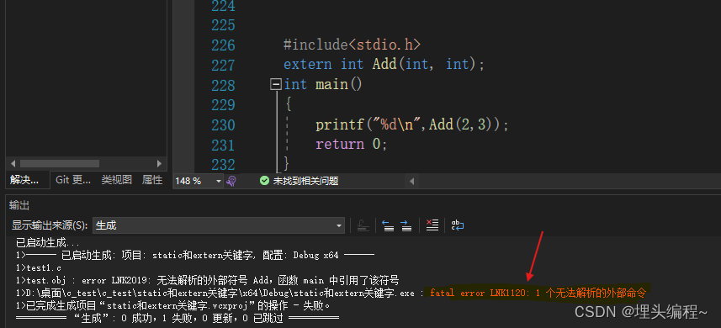721x328 pixels.
Task: Click the printf line in the editor
Action: (411, 124)
